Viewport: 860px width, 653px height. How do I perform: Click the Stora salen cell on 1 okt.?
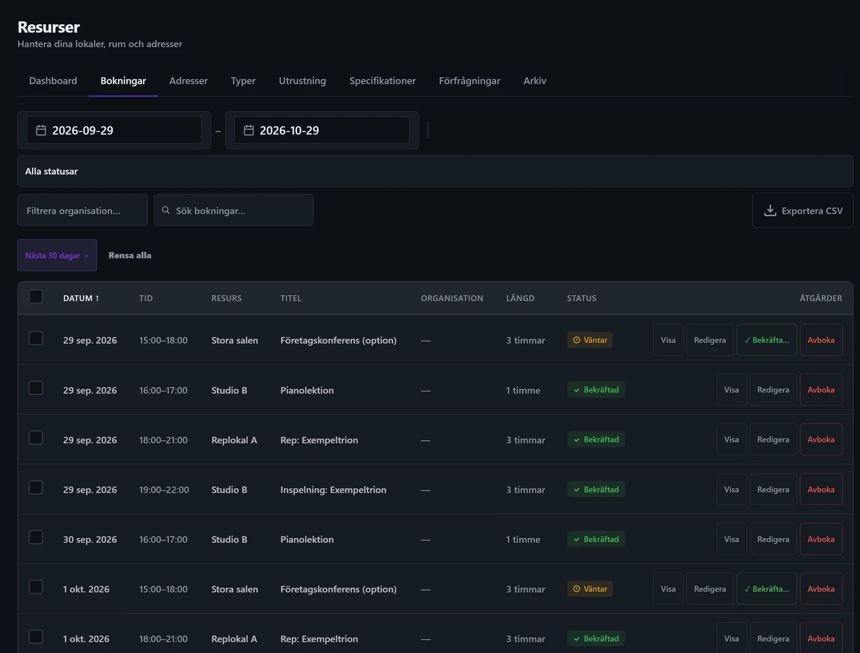(x=235, y=589)
